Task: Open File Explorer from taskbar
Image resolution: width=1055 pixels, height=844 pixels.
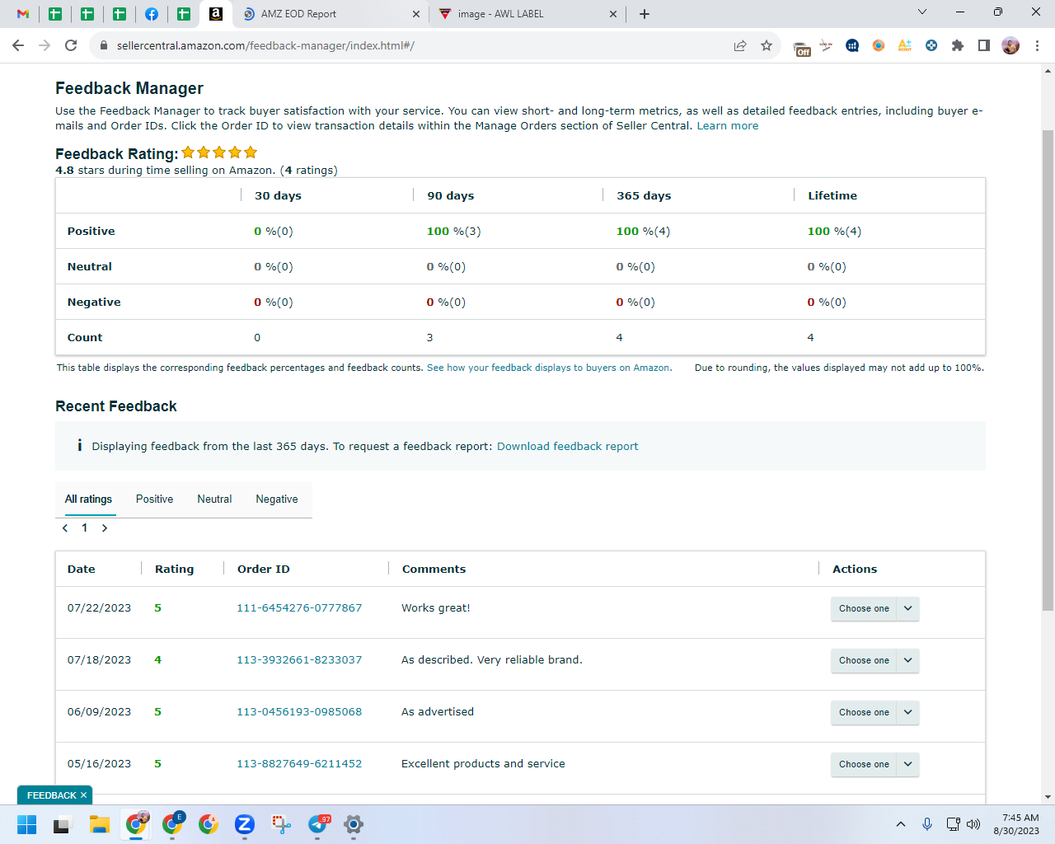Action: point(99,824)
